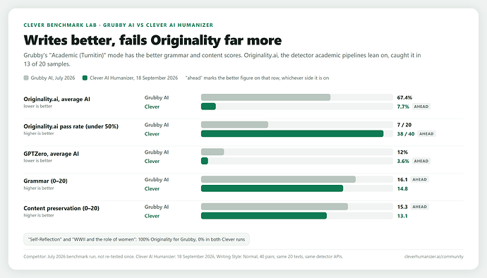Click the "38 / 40" value
Image resolution: width=487 pixels, height=278 pixels.
click(406, 134)
